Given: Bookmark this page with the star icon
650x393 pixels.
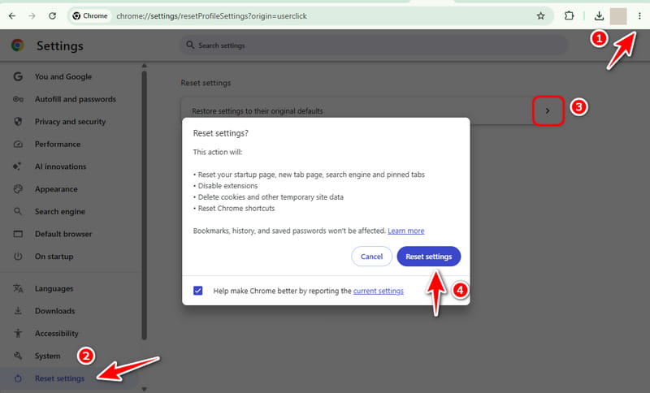Looking at the screenshot, I should [540, 15].
